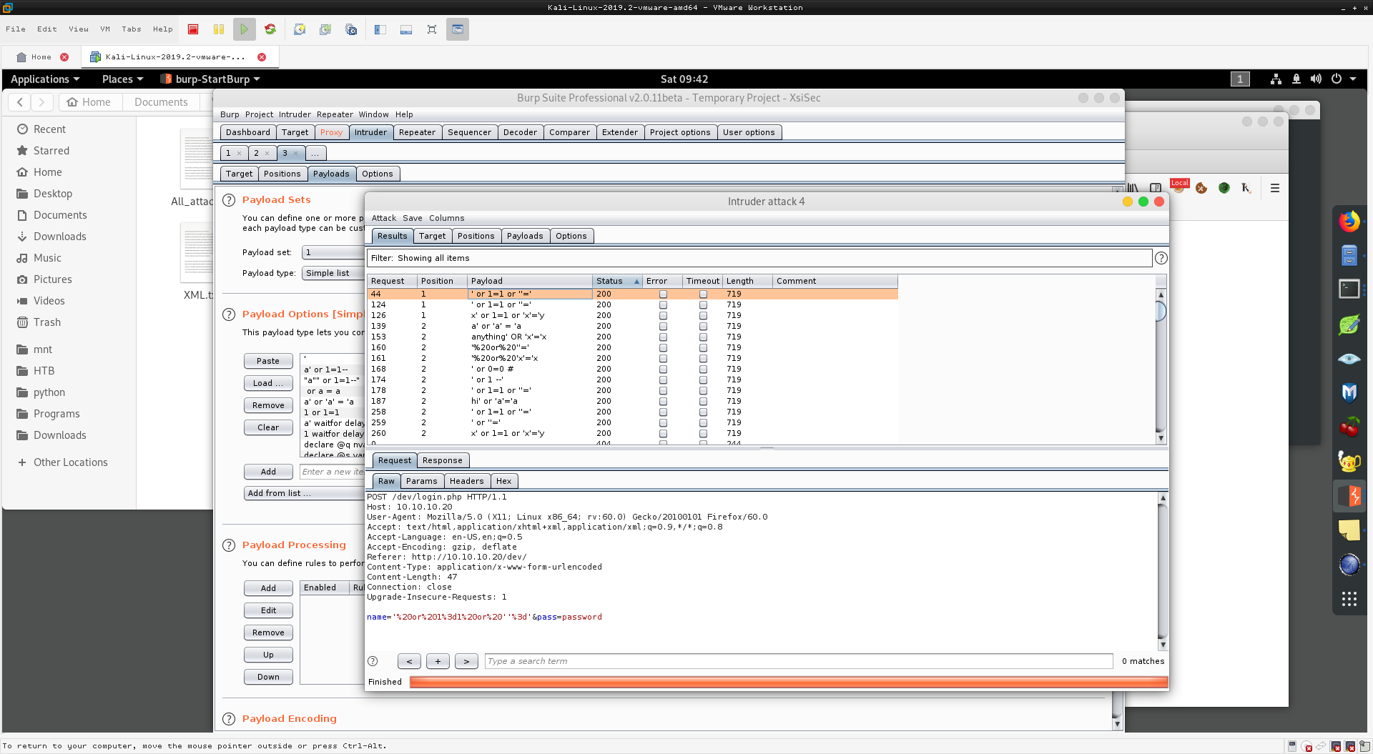Open the yellow sticky notes dock icon
This screenshot has height=754, width=1373.
pos(1349,530)
